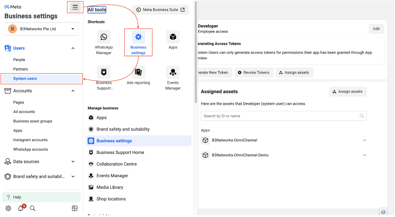Click the All tools heading
395x217 pixels.
click(x=97, y=10)
